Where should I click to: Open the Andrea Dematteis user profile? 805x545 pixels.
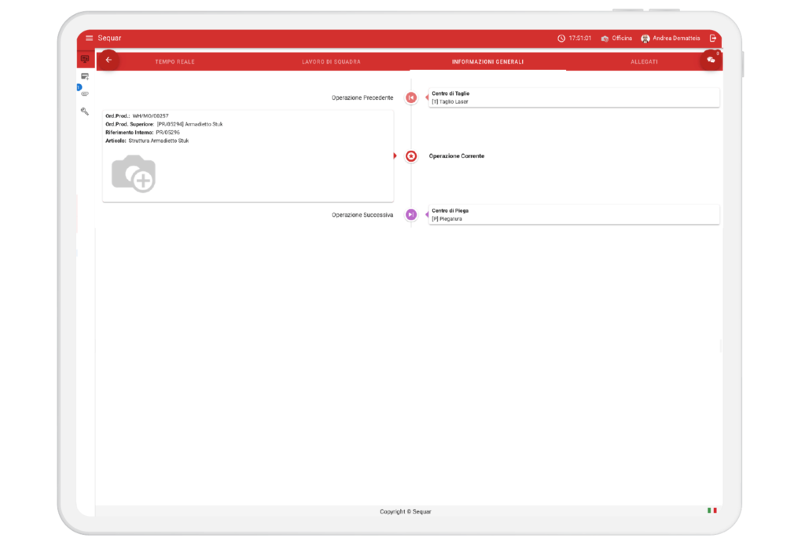click(x=671, y=38)
